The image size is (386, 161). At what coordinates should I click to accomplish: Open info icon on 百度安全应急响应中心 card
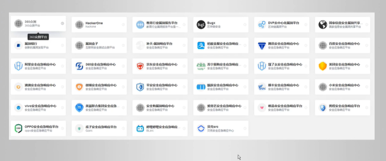point(366,45)
